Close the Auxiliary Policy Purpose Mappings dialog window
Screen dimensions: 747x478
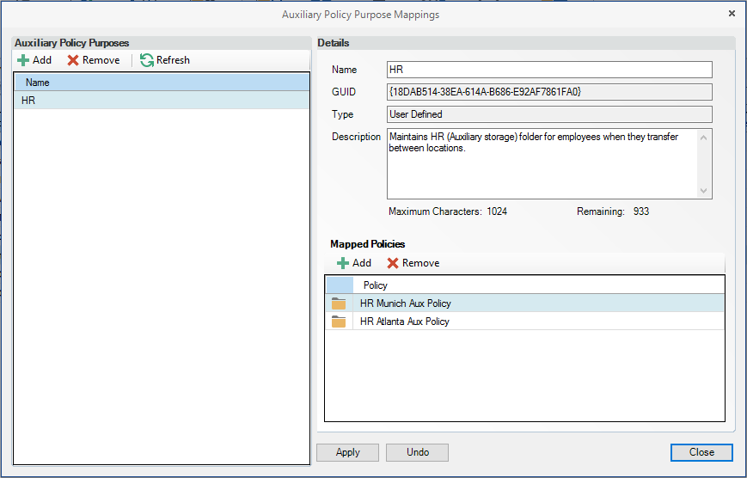[732, 14]
